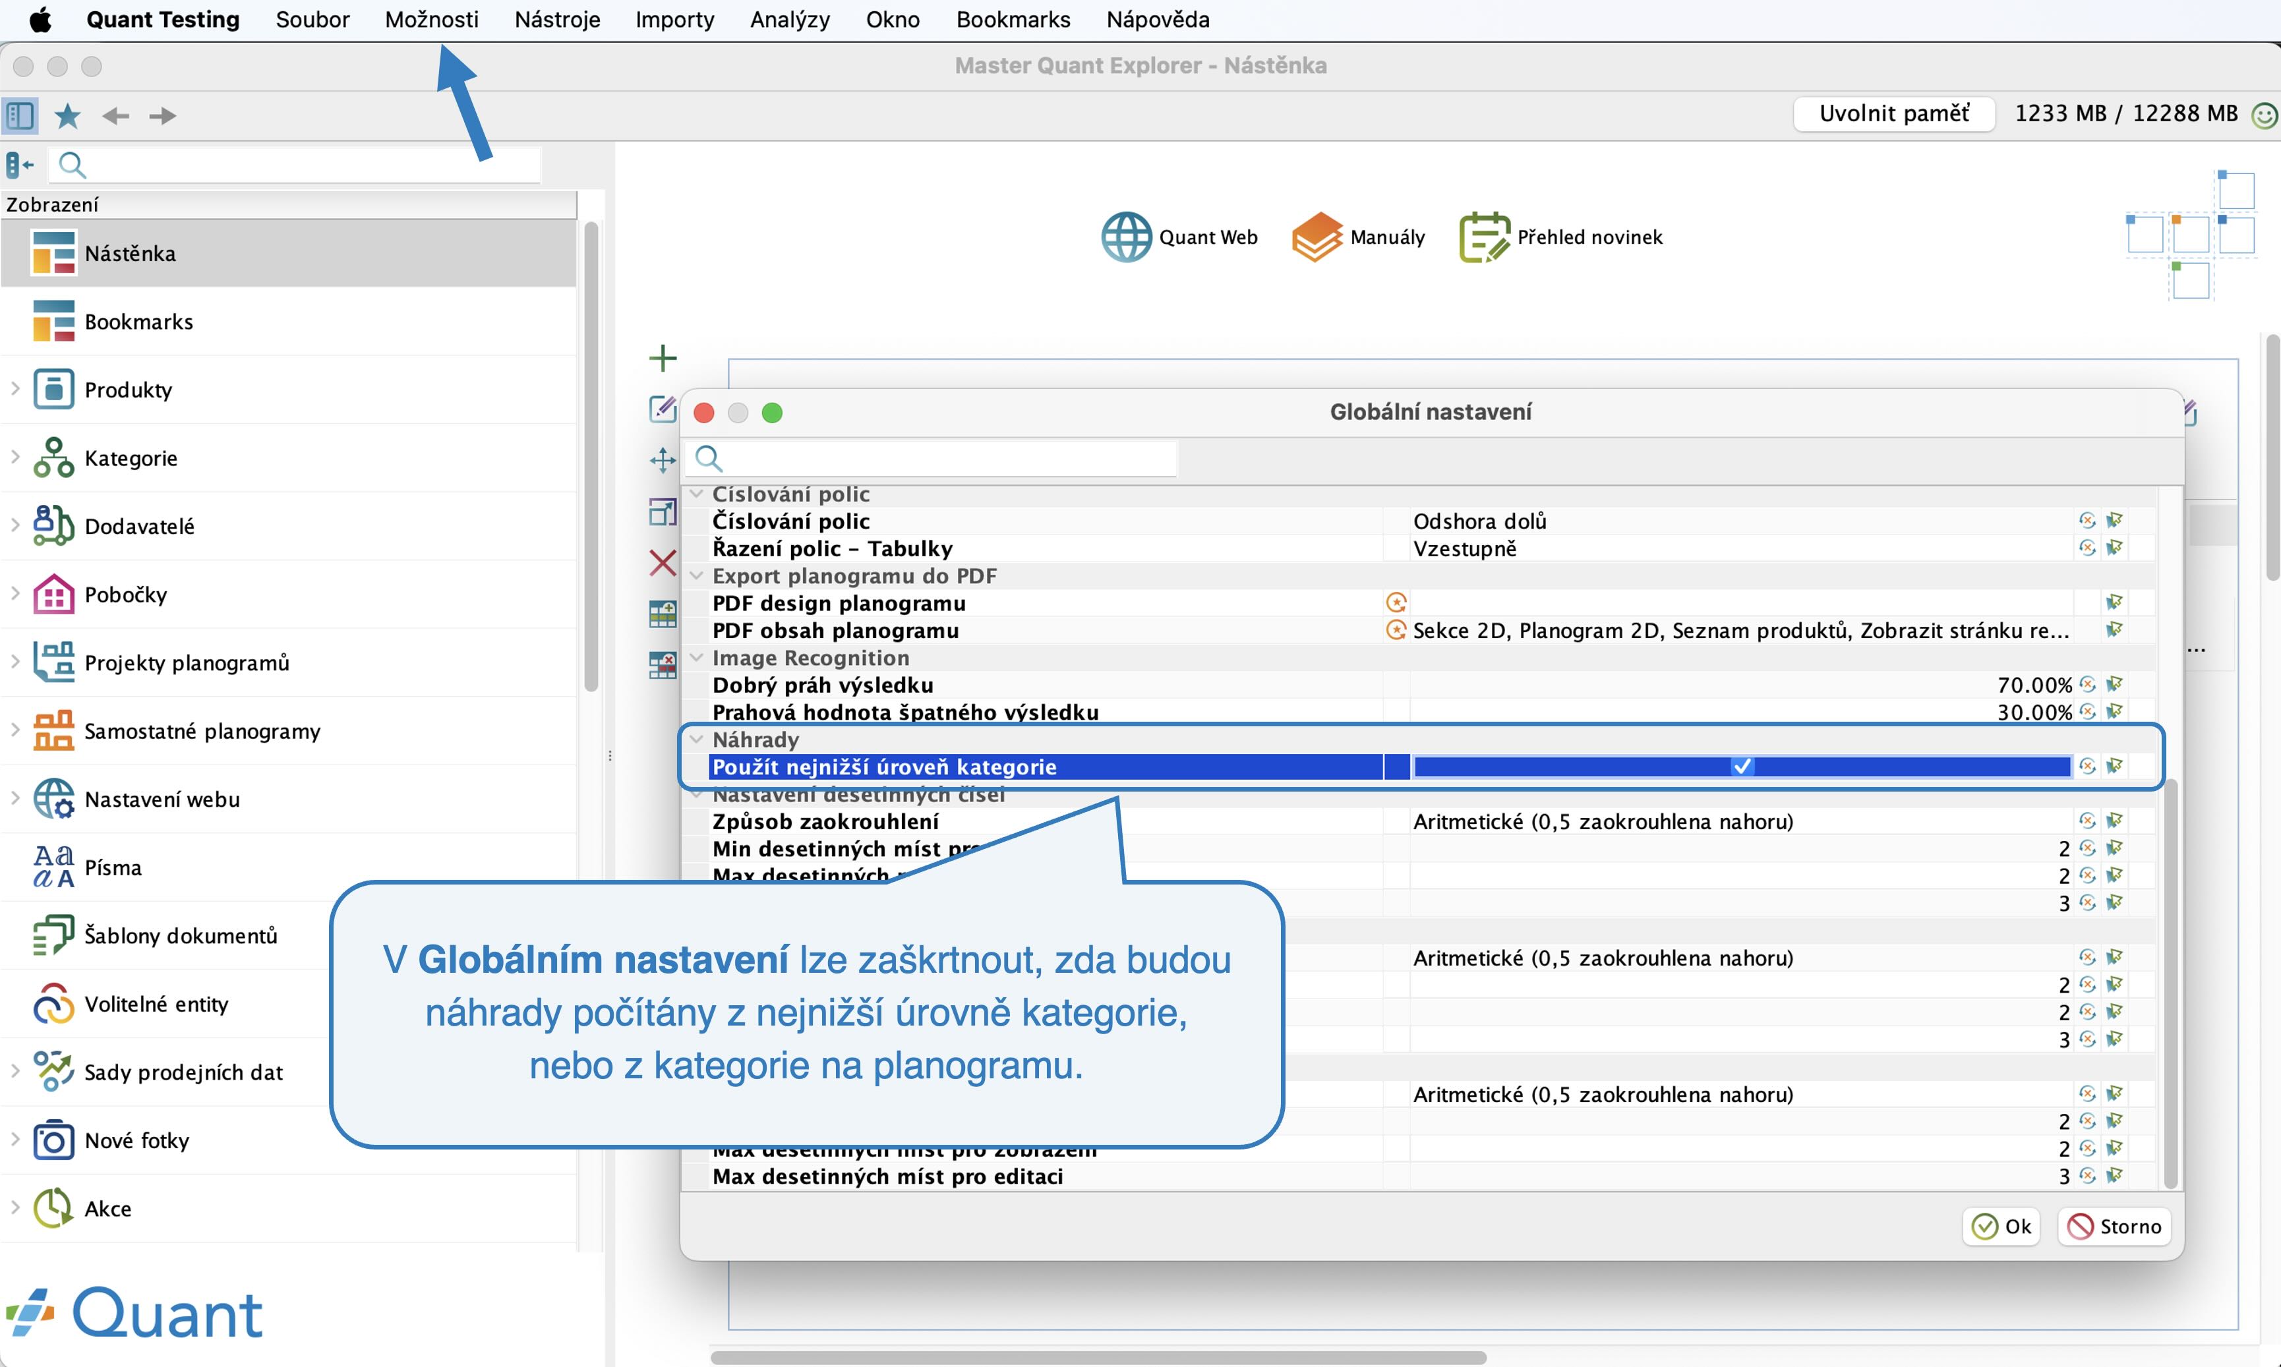
Task: Open the Nástroje menu
Action: click(557, 19)
